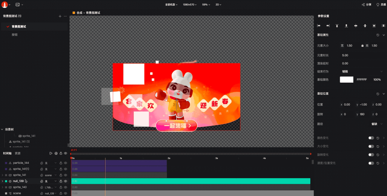
Task: Click the align top edges icon
Action: (x=337, y=26)
